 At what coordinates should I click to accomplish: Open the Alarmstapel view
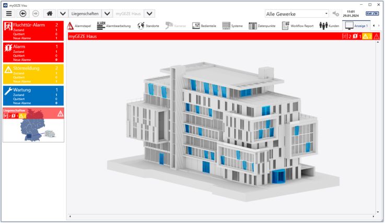[x=79, y=26]
